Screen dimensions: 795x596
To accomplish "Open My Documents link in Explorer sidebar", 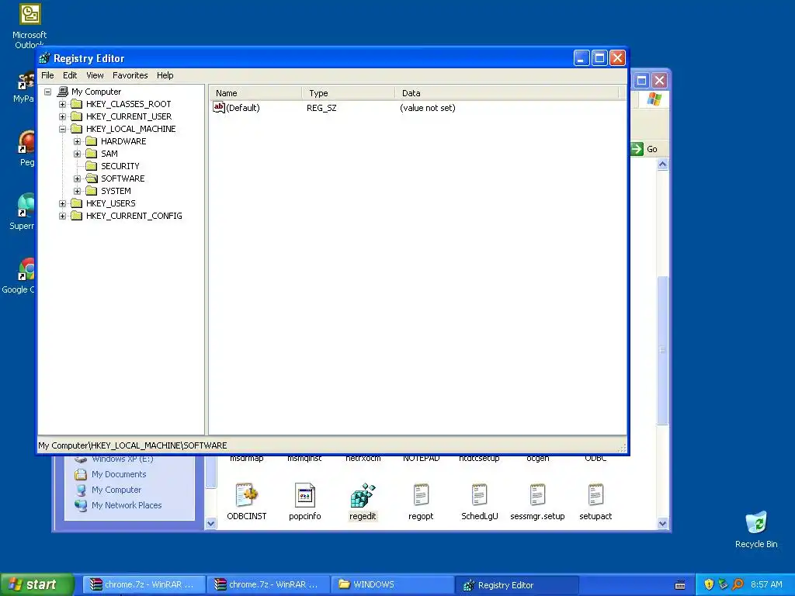I will (119, 474).
